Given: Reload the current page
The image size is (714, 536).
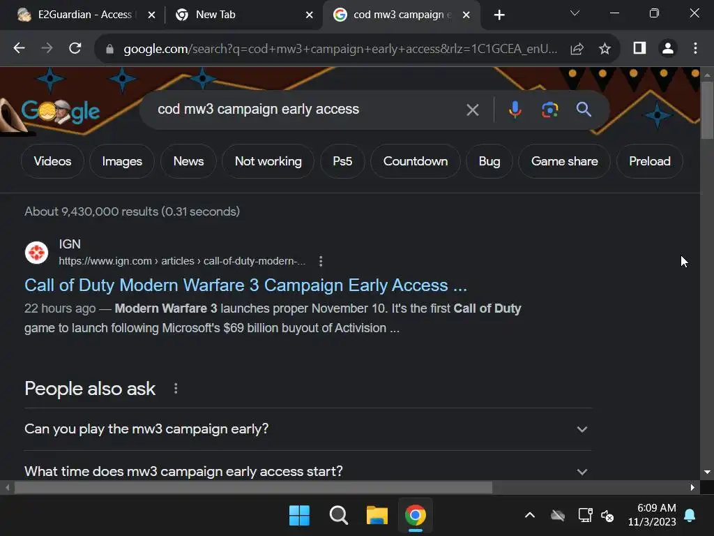Looking at the screenshot, I should point(75,48).
